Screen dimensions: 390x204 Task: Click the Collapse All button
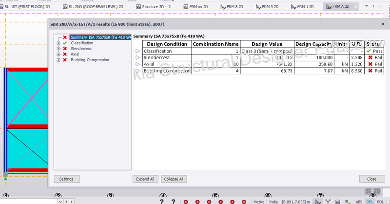[174, 179]
